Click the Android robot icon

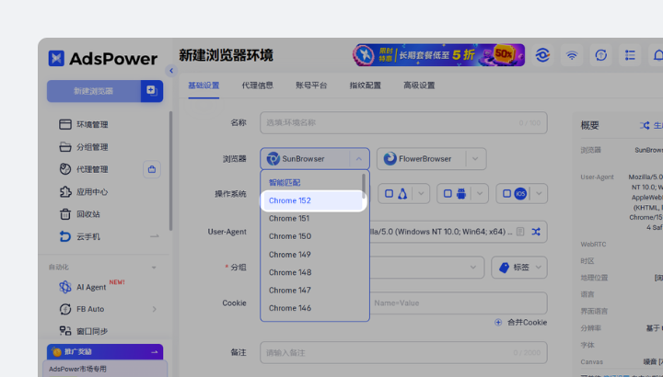point(461,193)
